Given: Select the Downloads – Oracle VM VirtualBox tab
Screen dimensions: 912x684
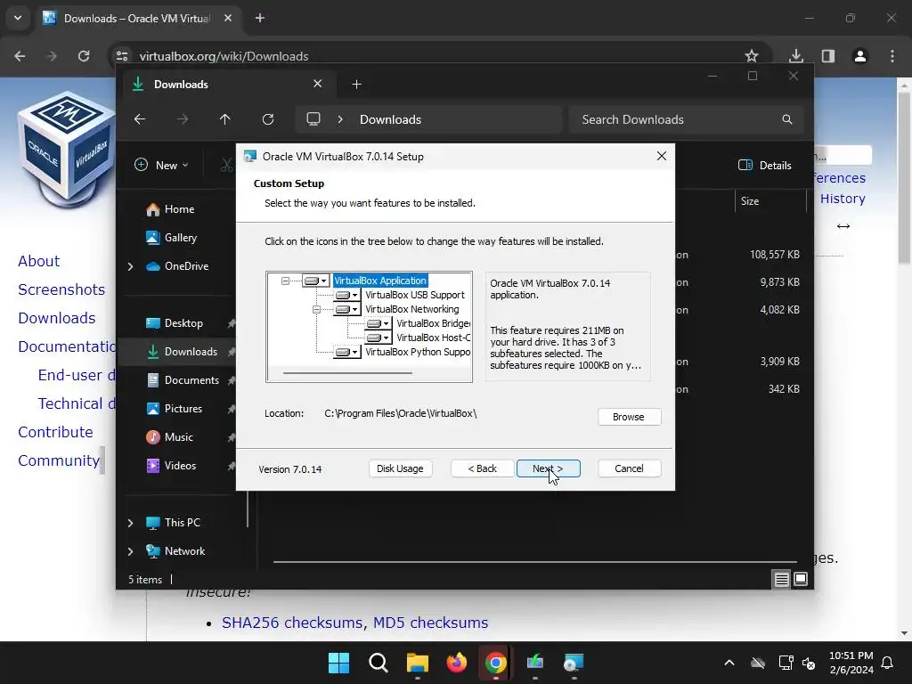Looking at the screenshot, I should 136,18.
